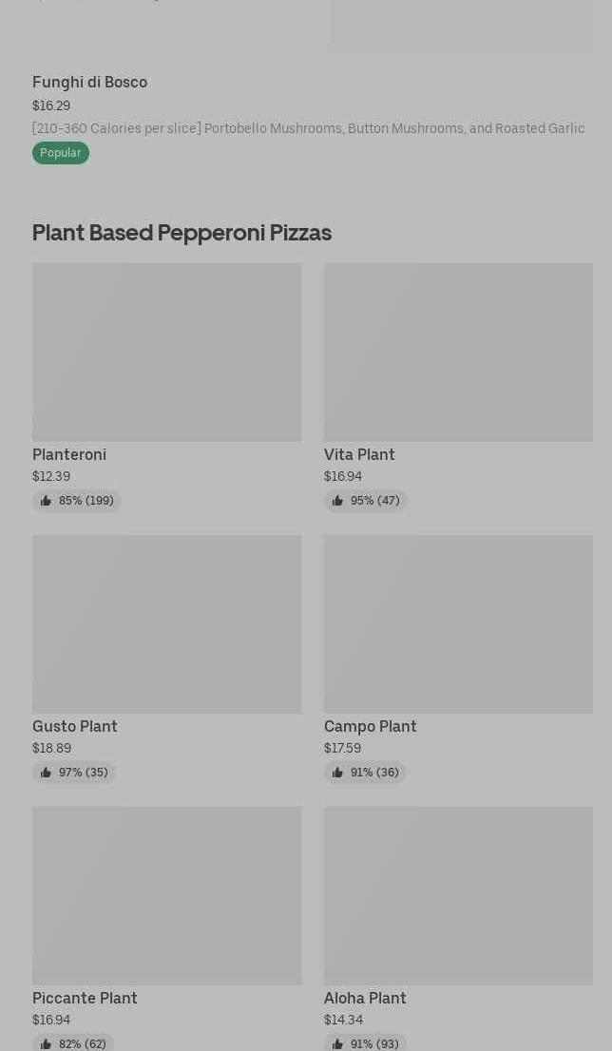Click thumbs-up icon under Gusto Plant
Screen dimensions: 612x1051
[46, 773]
